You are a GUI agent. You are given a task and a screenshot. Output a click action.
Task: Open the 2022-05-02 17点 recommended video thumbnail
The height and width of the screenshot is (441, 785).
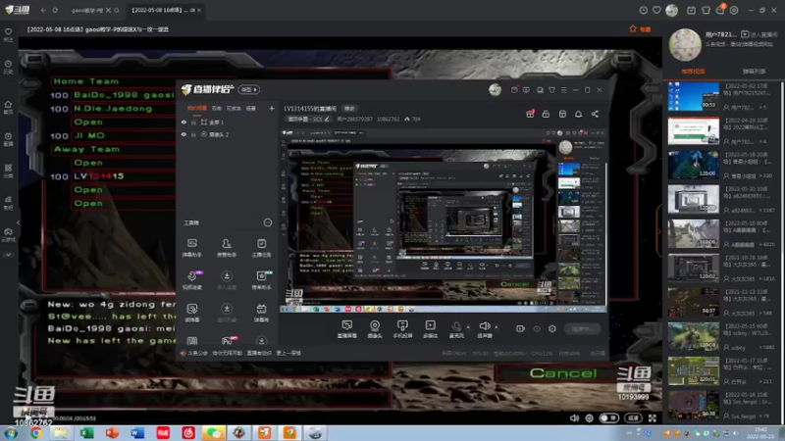(693, 96)
